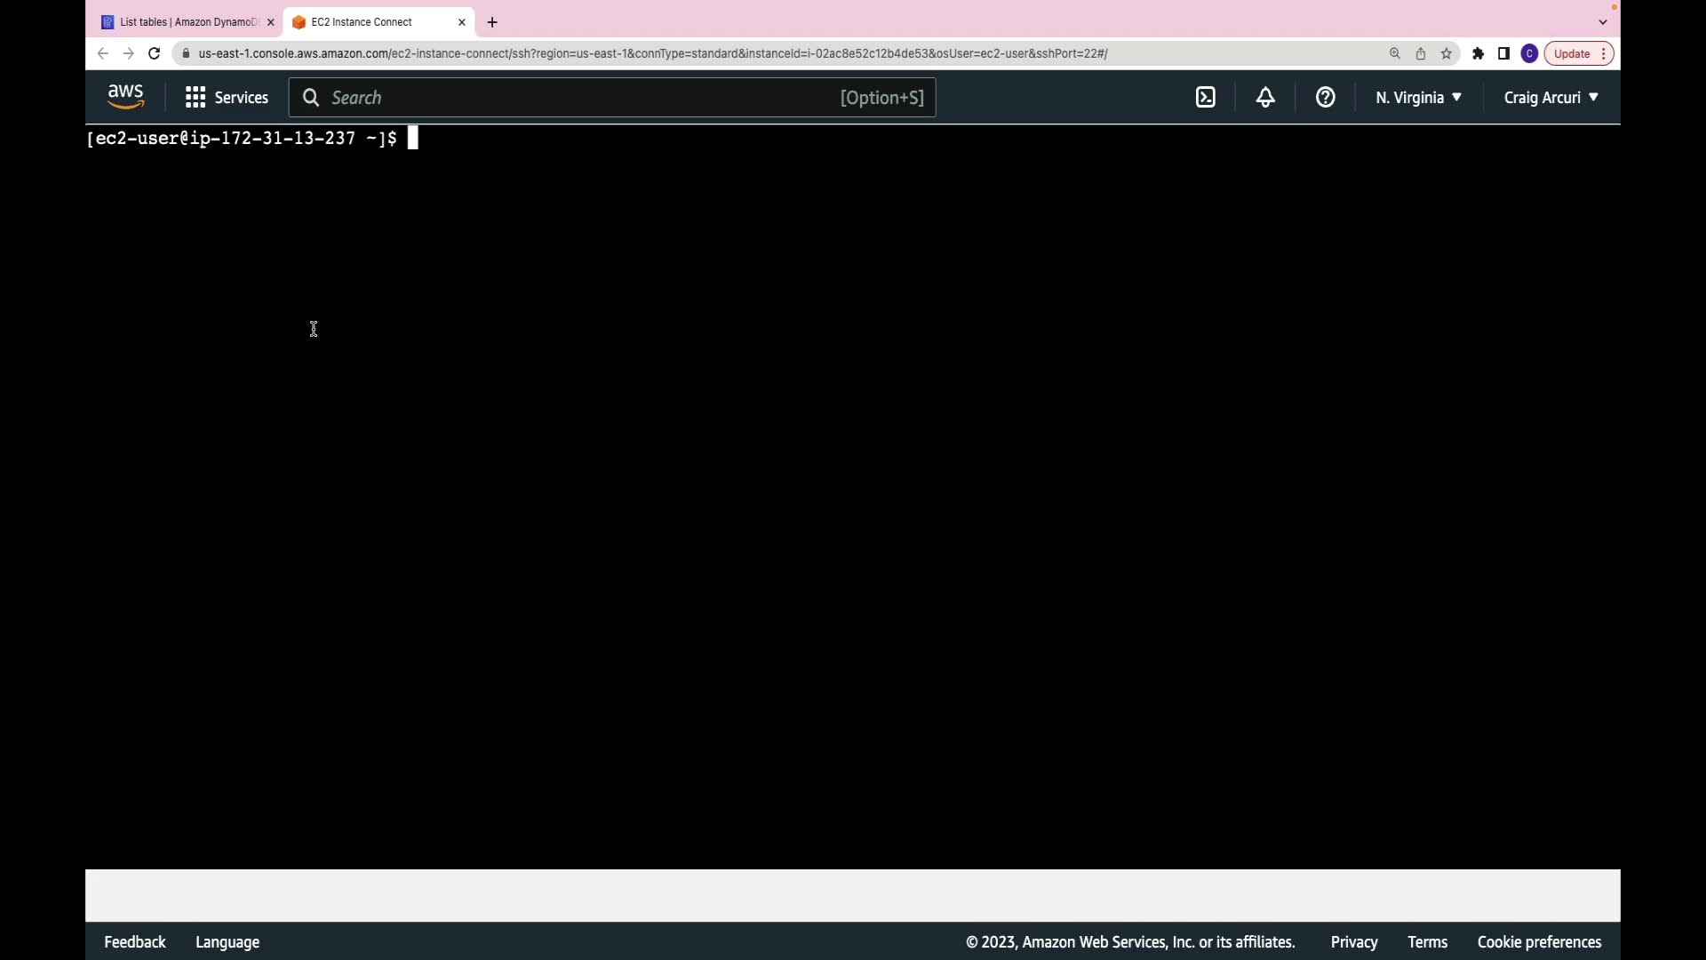
Task: Close the EC2 Instance Connect tab
Action: pyautogui.click(x=461, y=22)
